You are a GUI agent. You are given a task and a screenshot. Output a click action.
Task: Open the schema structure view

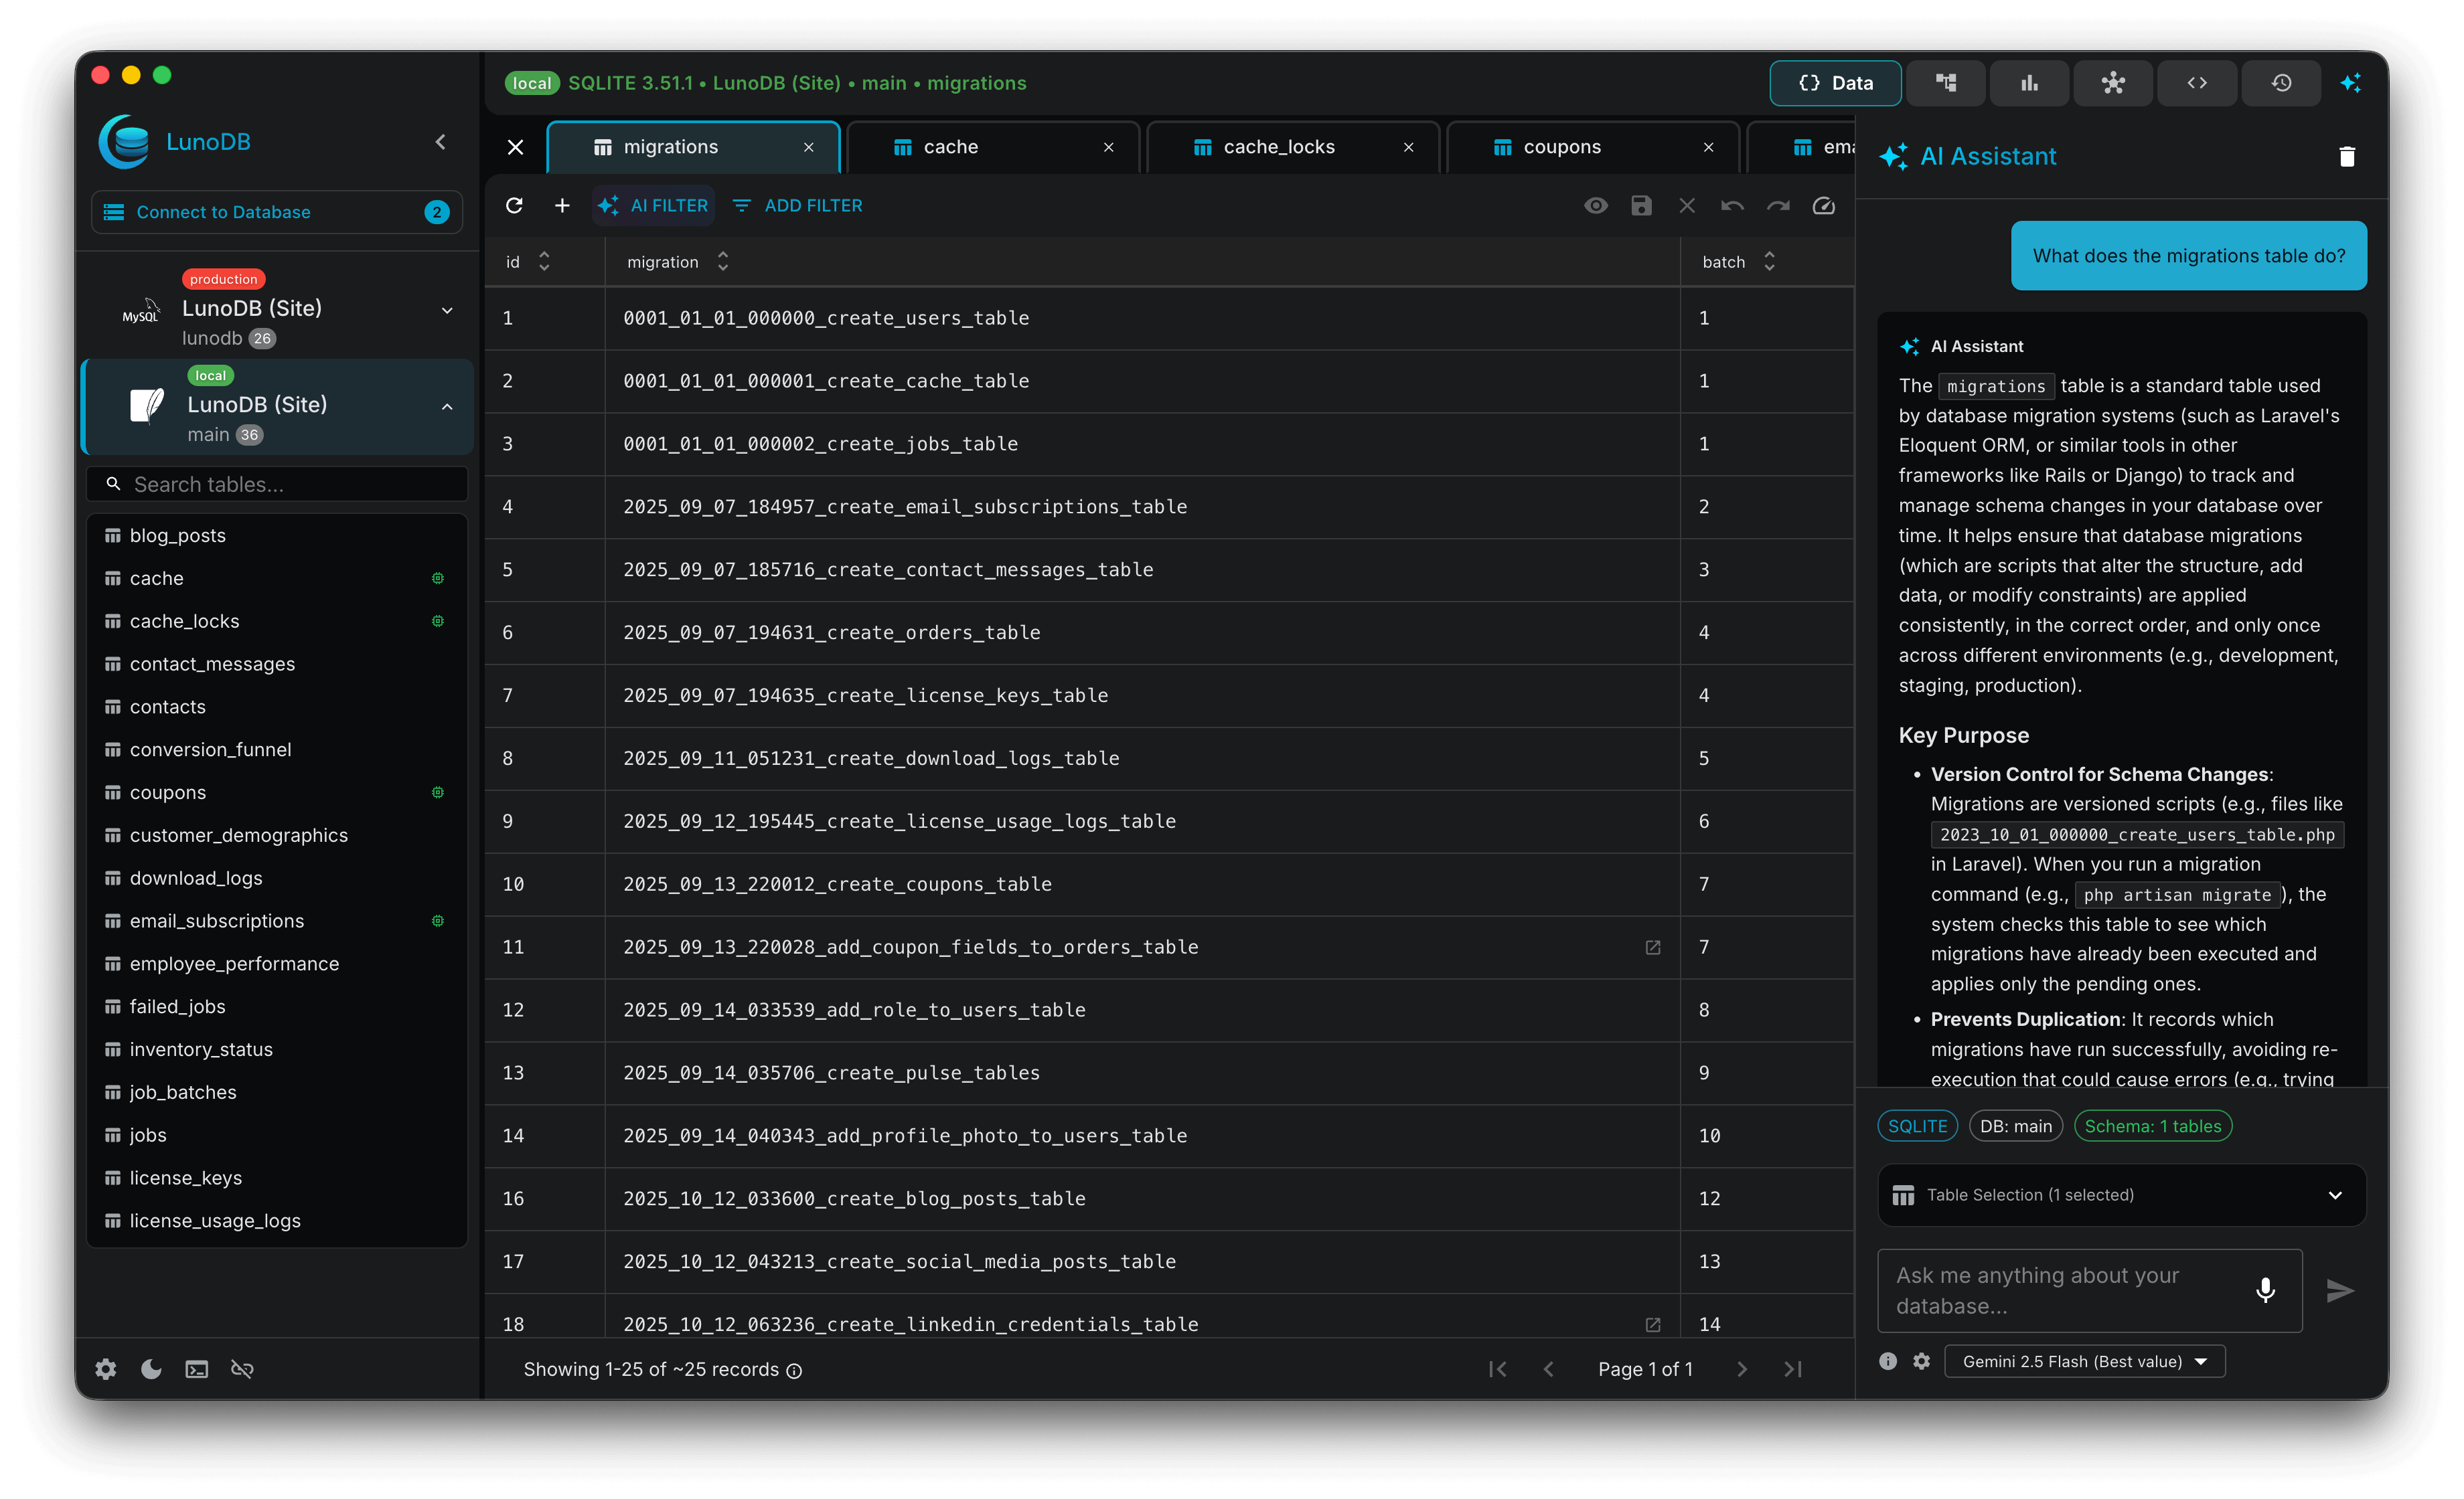click(x=1946, y=83)
